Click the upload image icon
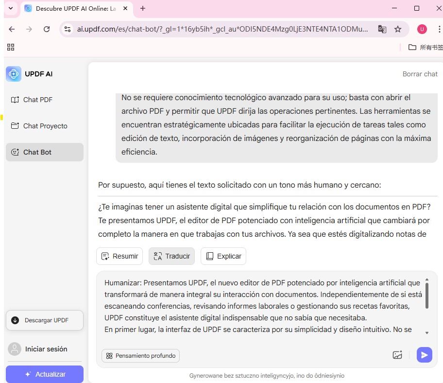Screen dimensions: 443x383 (x=397, y=355)
